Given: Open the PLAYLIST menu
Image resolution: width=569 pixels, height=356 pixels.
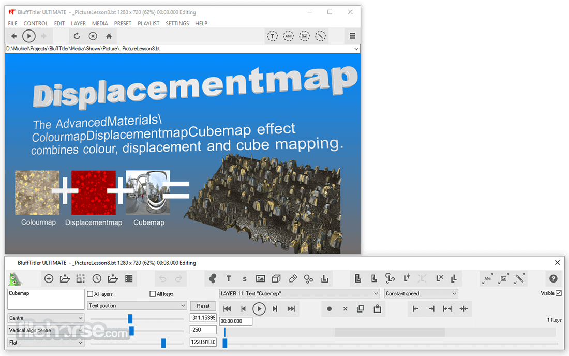Looking at the screenshot, I should click(x=148, y=23).
